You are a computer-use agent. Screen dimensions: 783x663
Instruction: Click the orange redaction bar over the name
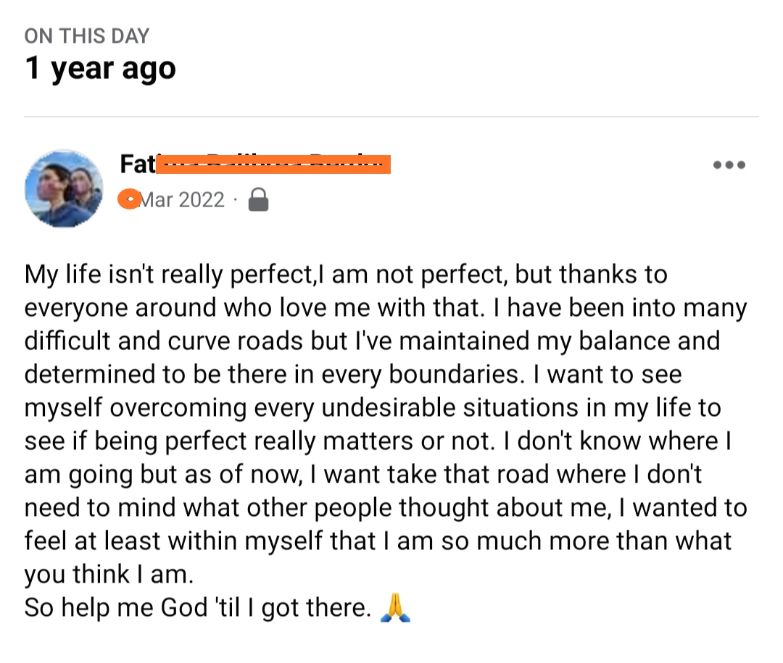[274, 164]
